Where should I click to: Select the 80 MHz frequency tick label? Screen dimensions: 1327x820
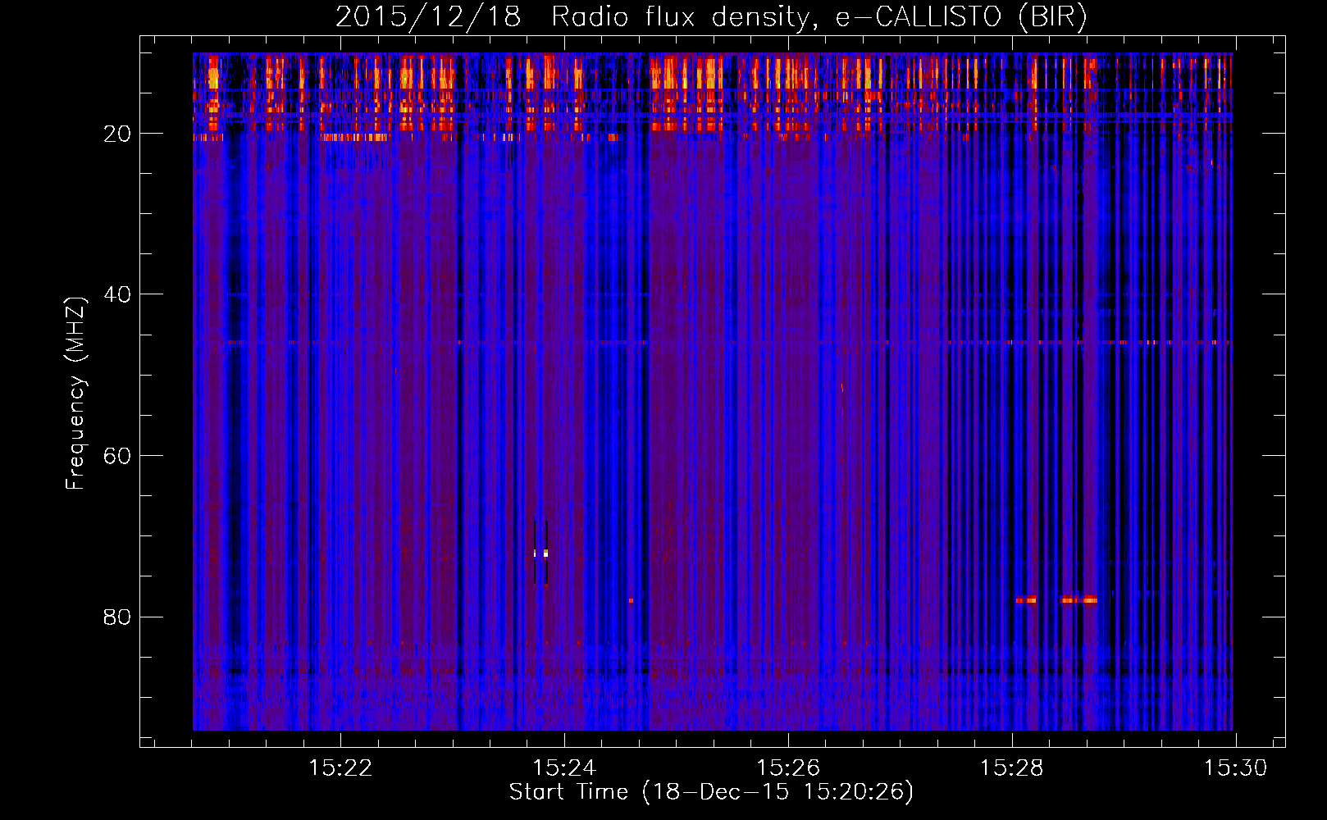tap(117, 617)
